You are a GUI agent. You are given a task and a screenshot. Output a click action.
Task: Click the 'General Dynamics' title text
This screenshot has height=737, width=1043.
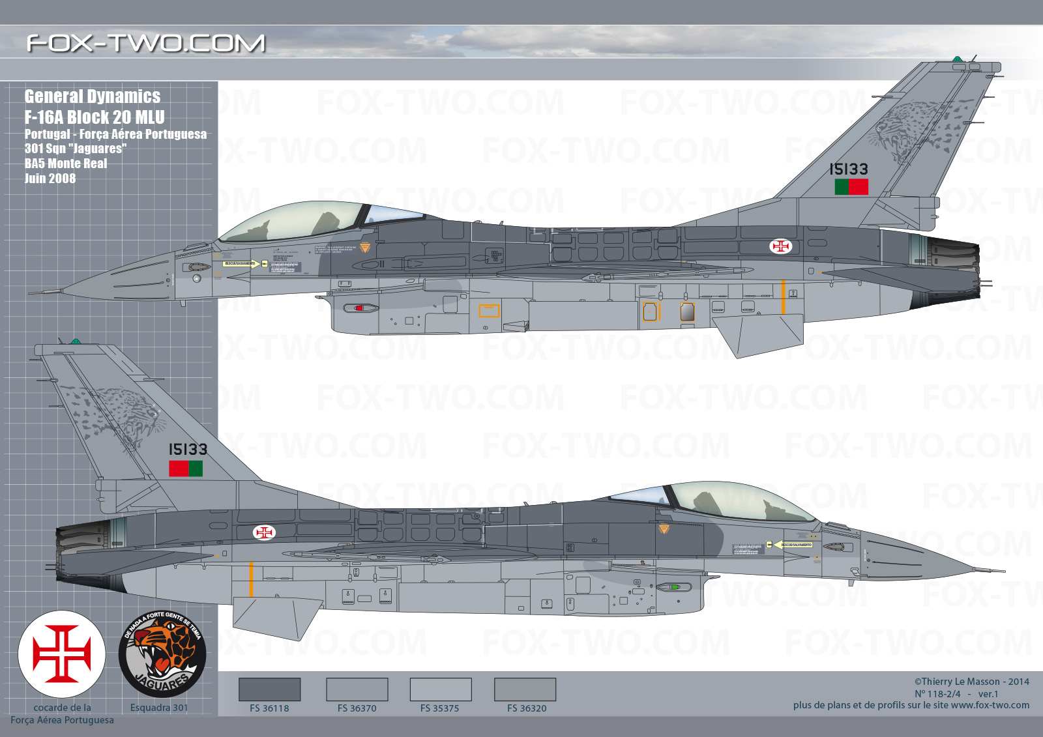pyautogui.click(x=93, y=96)
